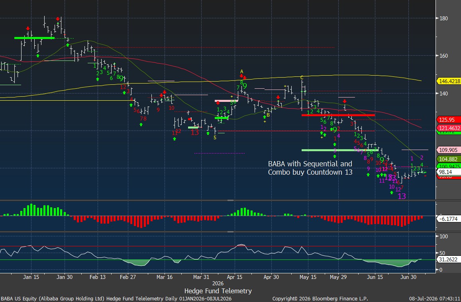
Task: Select the Hedge Fund Telemetry chart title
Action: click(218, 291)
